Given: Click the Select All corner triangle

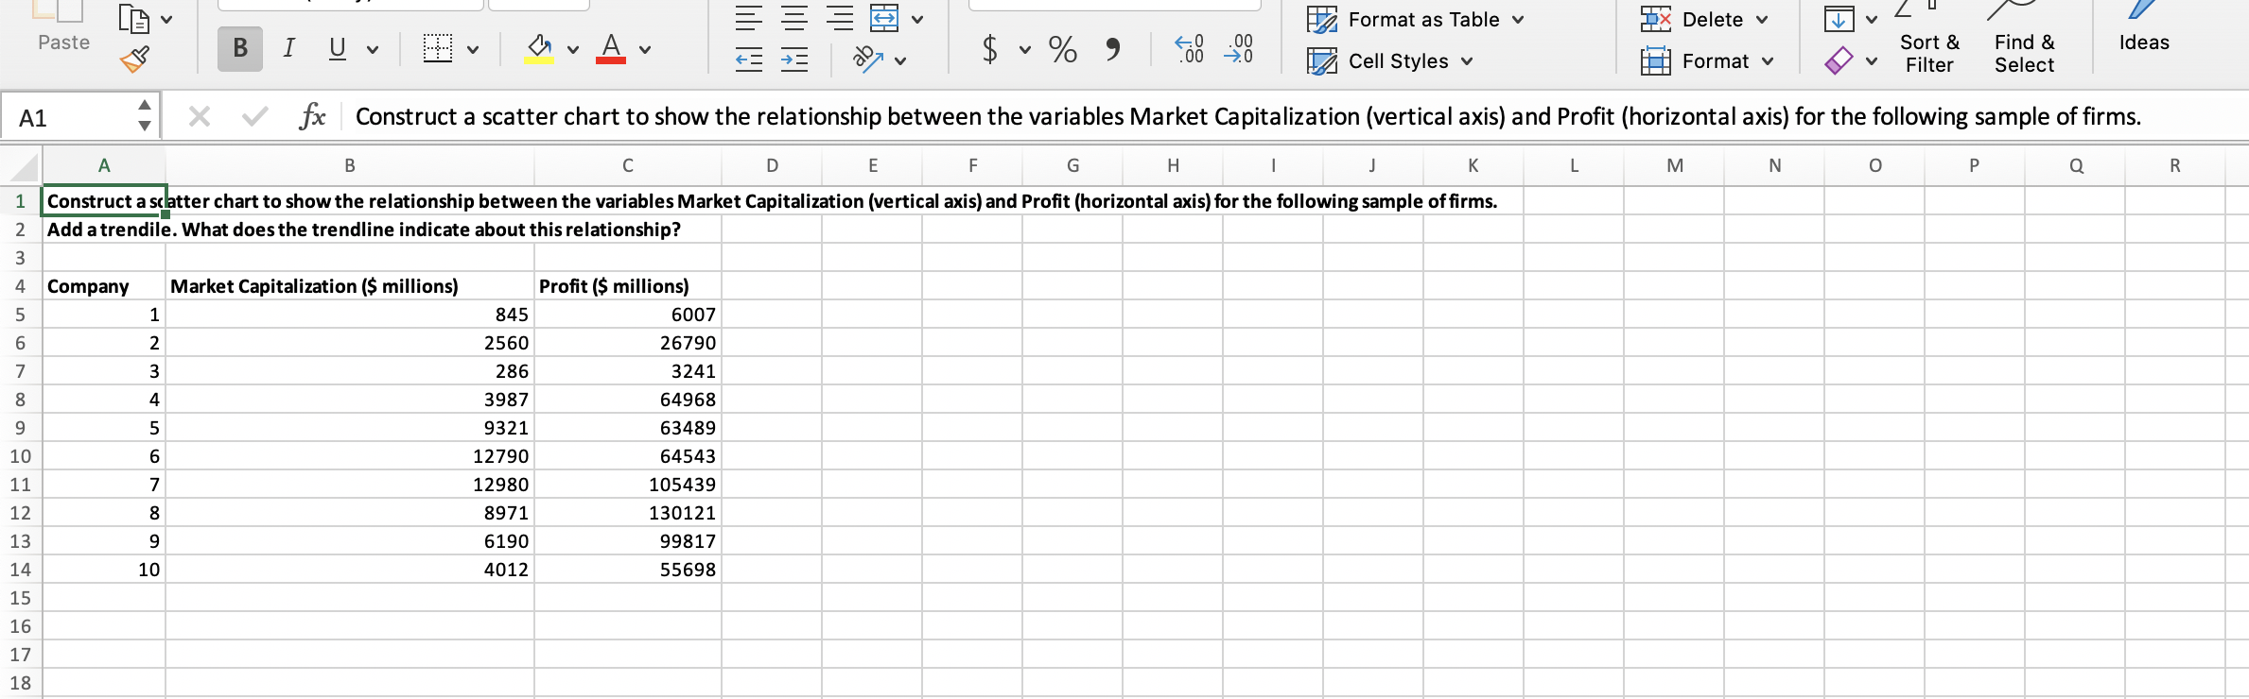Looking at the screenshot, I should (22, 166).
